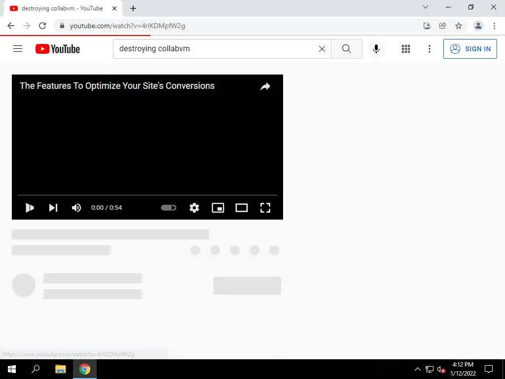505x379 pixels.
Task: Enable the miniplayer
Action: [218, 208]
